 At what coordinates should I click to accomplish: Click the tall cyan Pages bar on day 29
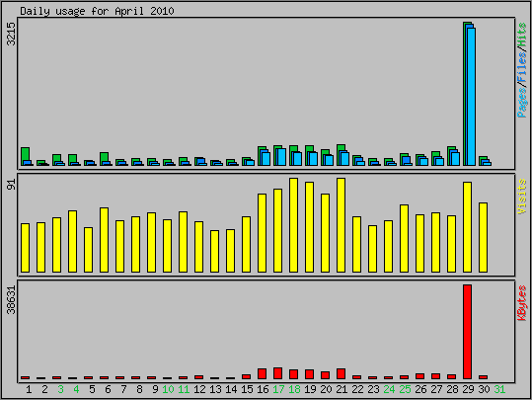coord(471,97)
